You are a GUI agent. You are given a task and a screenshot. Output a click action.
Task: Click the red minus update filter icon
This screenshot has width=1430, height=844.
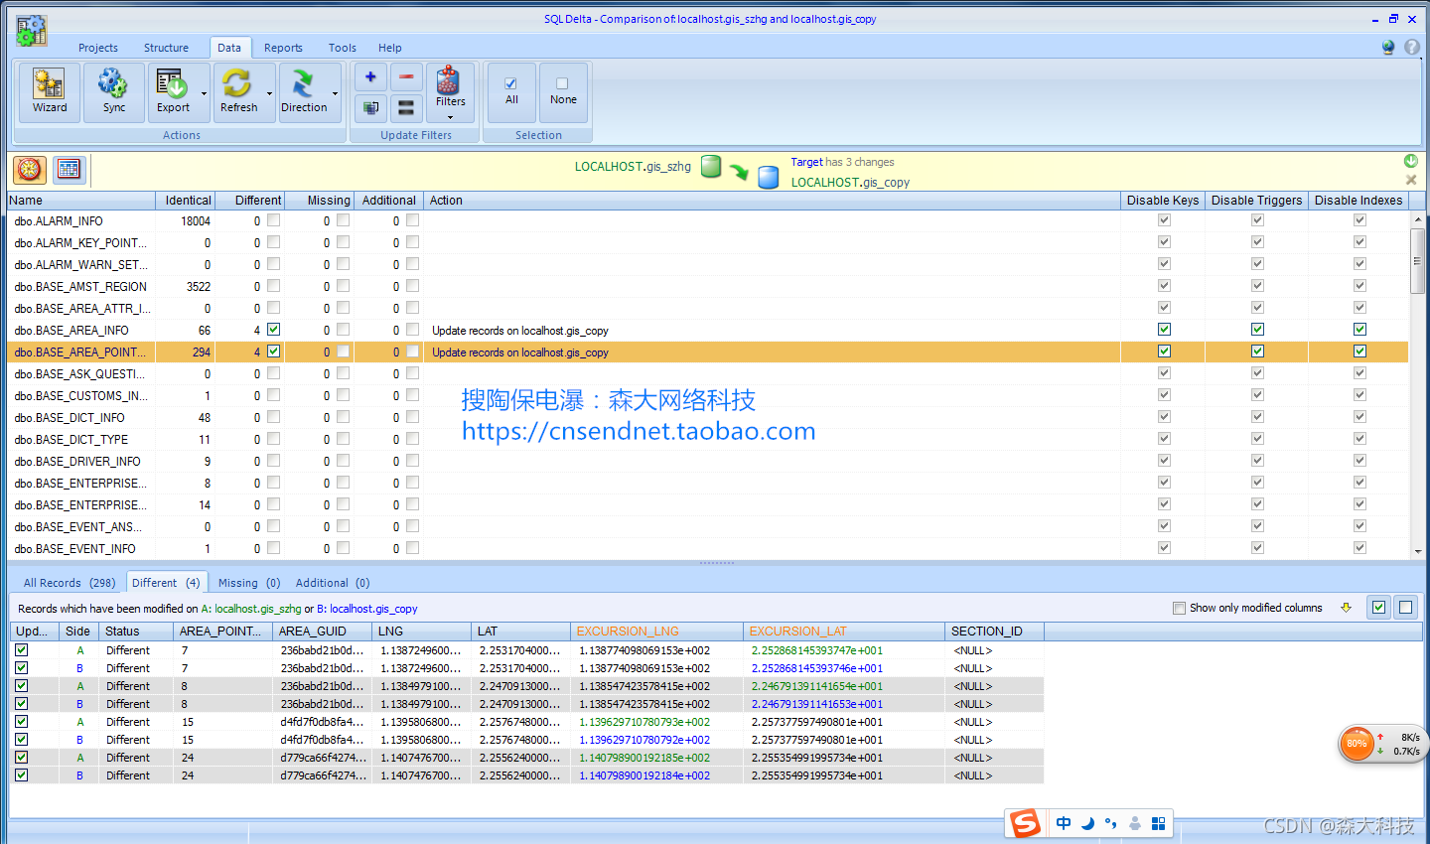pyautogui.click(x=406, y=77)
